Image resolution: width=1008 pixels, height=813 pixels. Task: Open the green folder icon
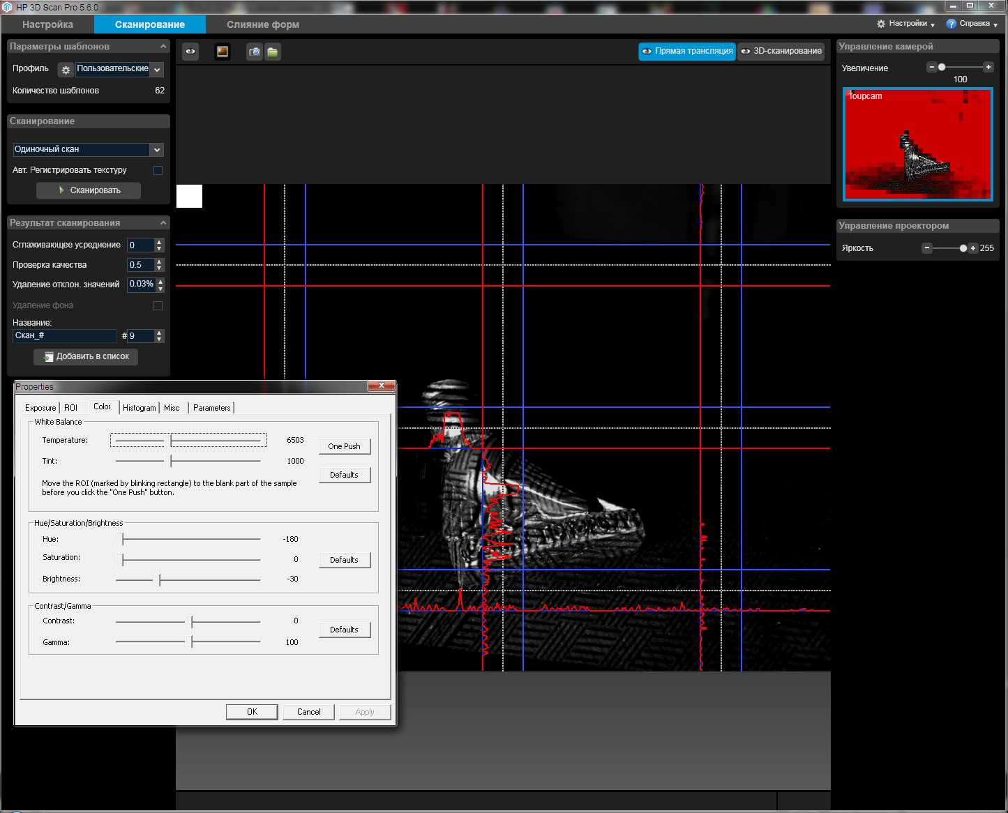click(273, 52)
